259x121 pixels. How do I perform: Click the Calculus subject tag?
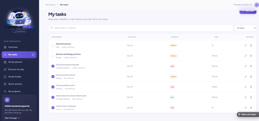(x=59, y=89)
